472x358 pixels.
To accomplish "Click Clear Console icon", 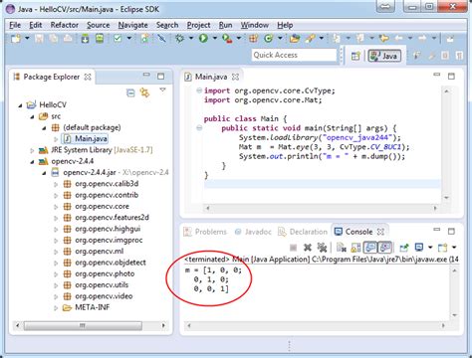I will pos(342,248).
